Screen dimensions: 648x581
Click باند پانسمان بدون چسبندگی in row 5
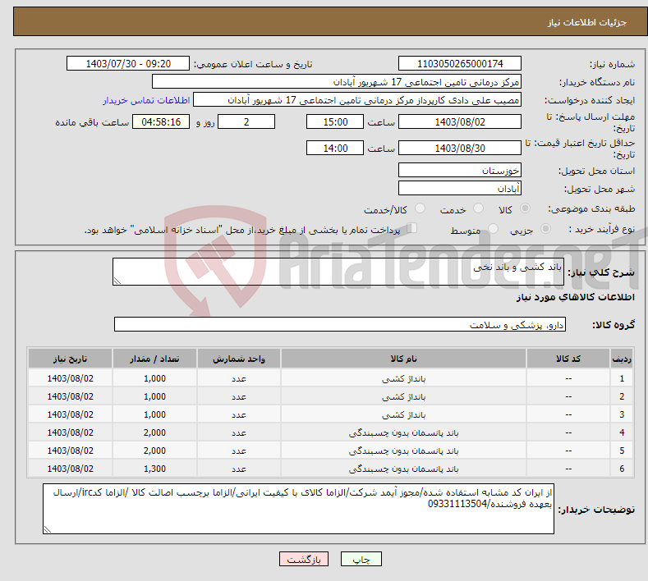pos(404,451)
